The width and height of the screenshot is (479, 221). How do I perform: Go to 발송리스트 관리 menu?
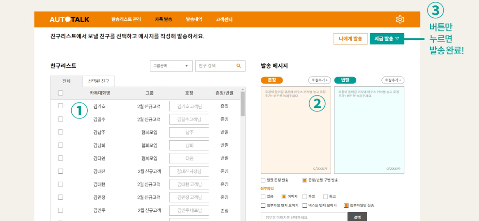pos(126,19)
